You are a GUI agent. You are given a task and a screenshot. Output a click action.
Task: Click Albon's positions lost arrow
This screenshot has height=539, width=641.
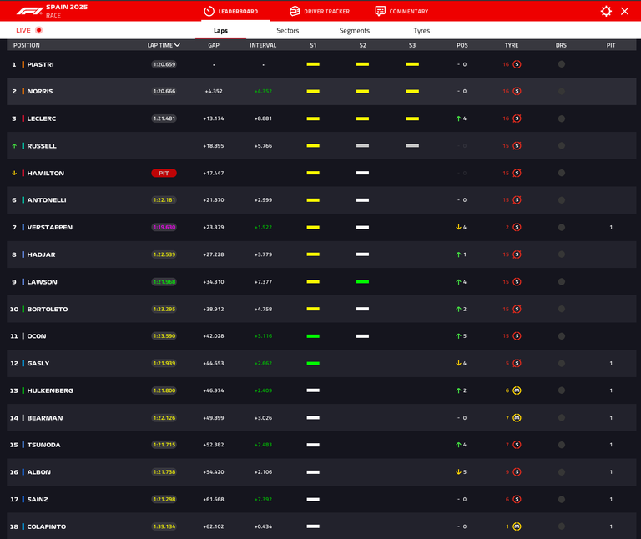(458, 472)
